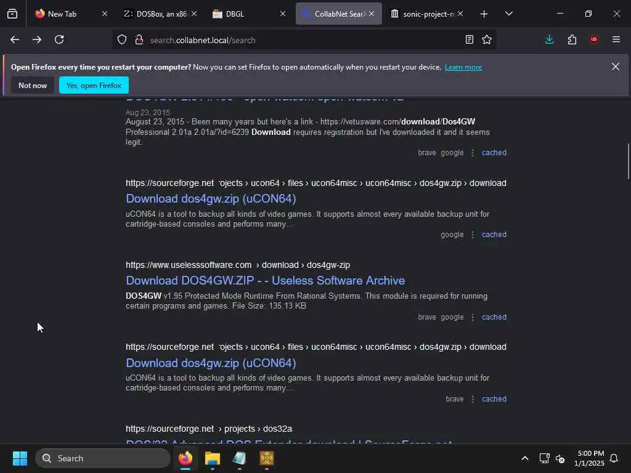Open the Extensions puzzle icon
The width and height of the screenshot is (631, 473).
click(x=572, y=39)
